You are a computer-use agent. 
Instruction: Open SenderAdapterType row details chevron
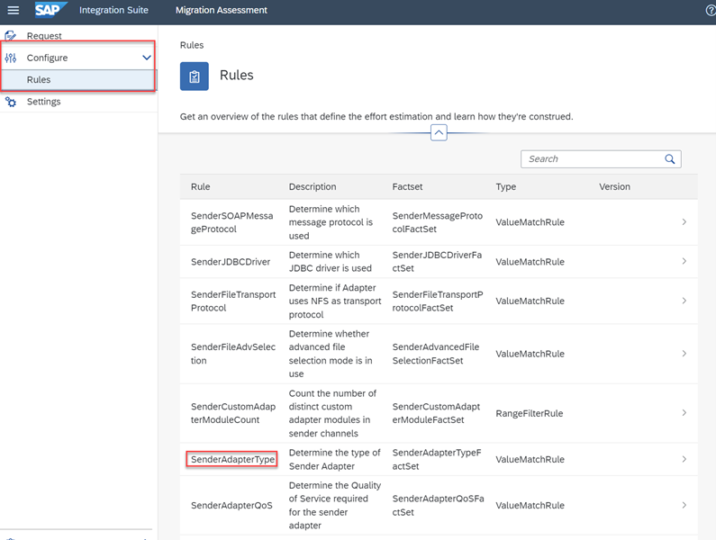pos(684,459)
